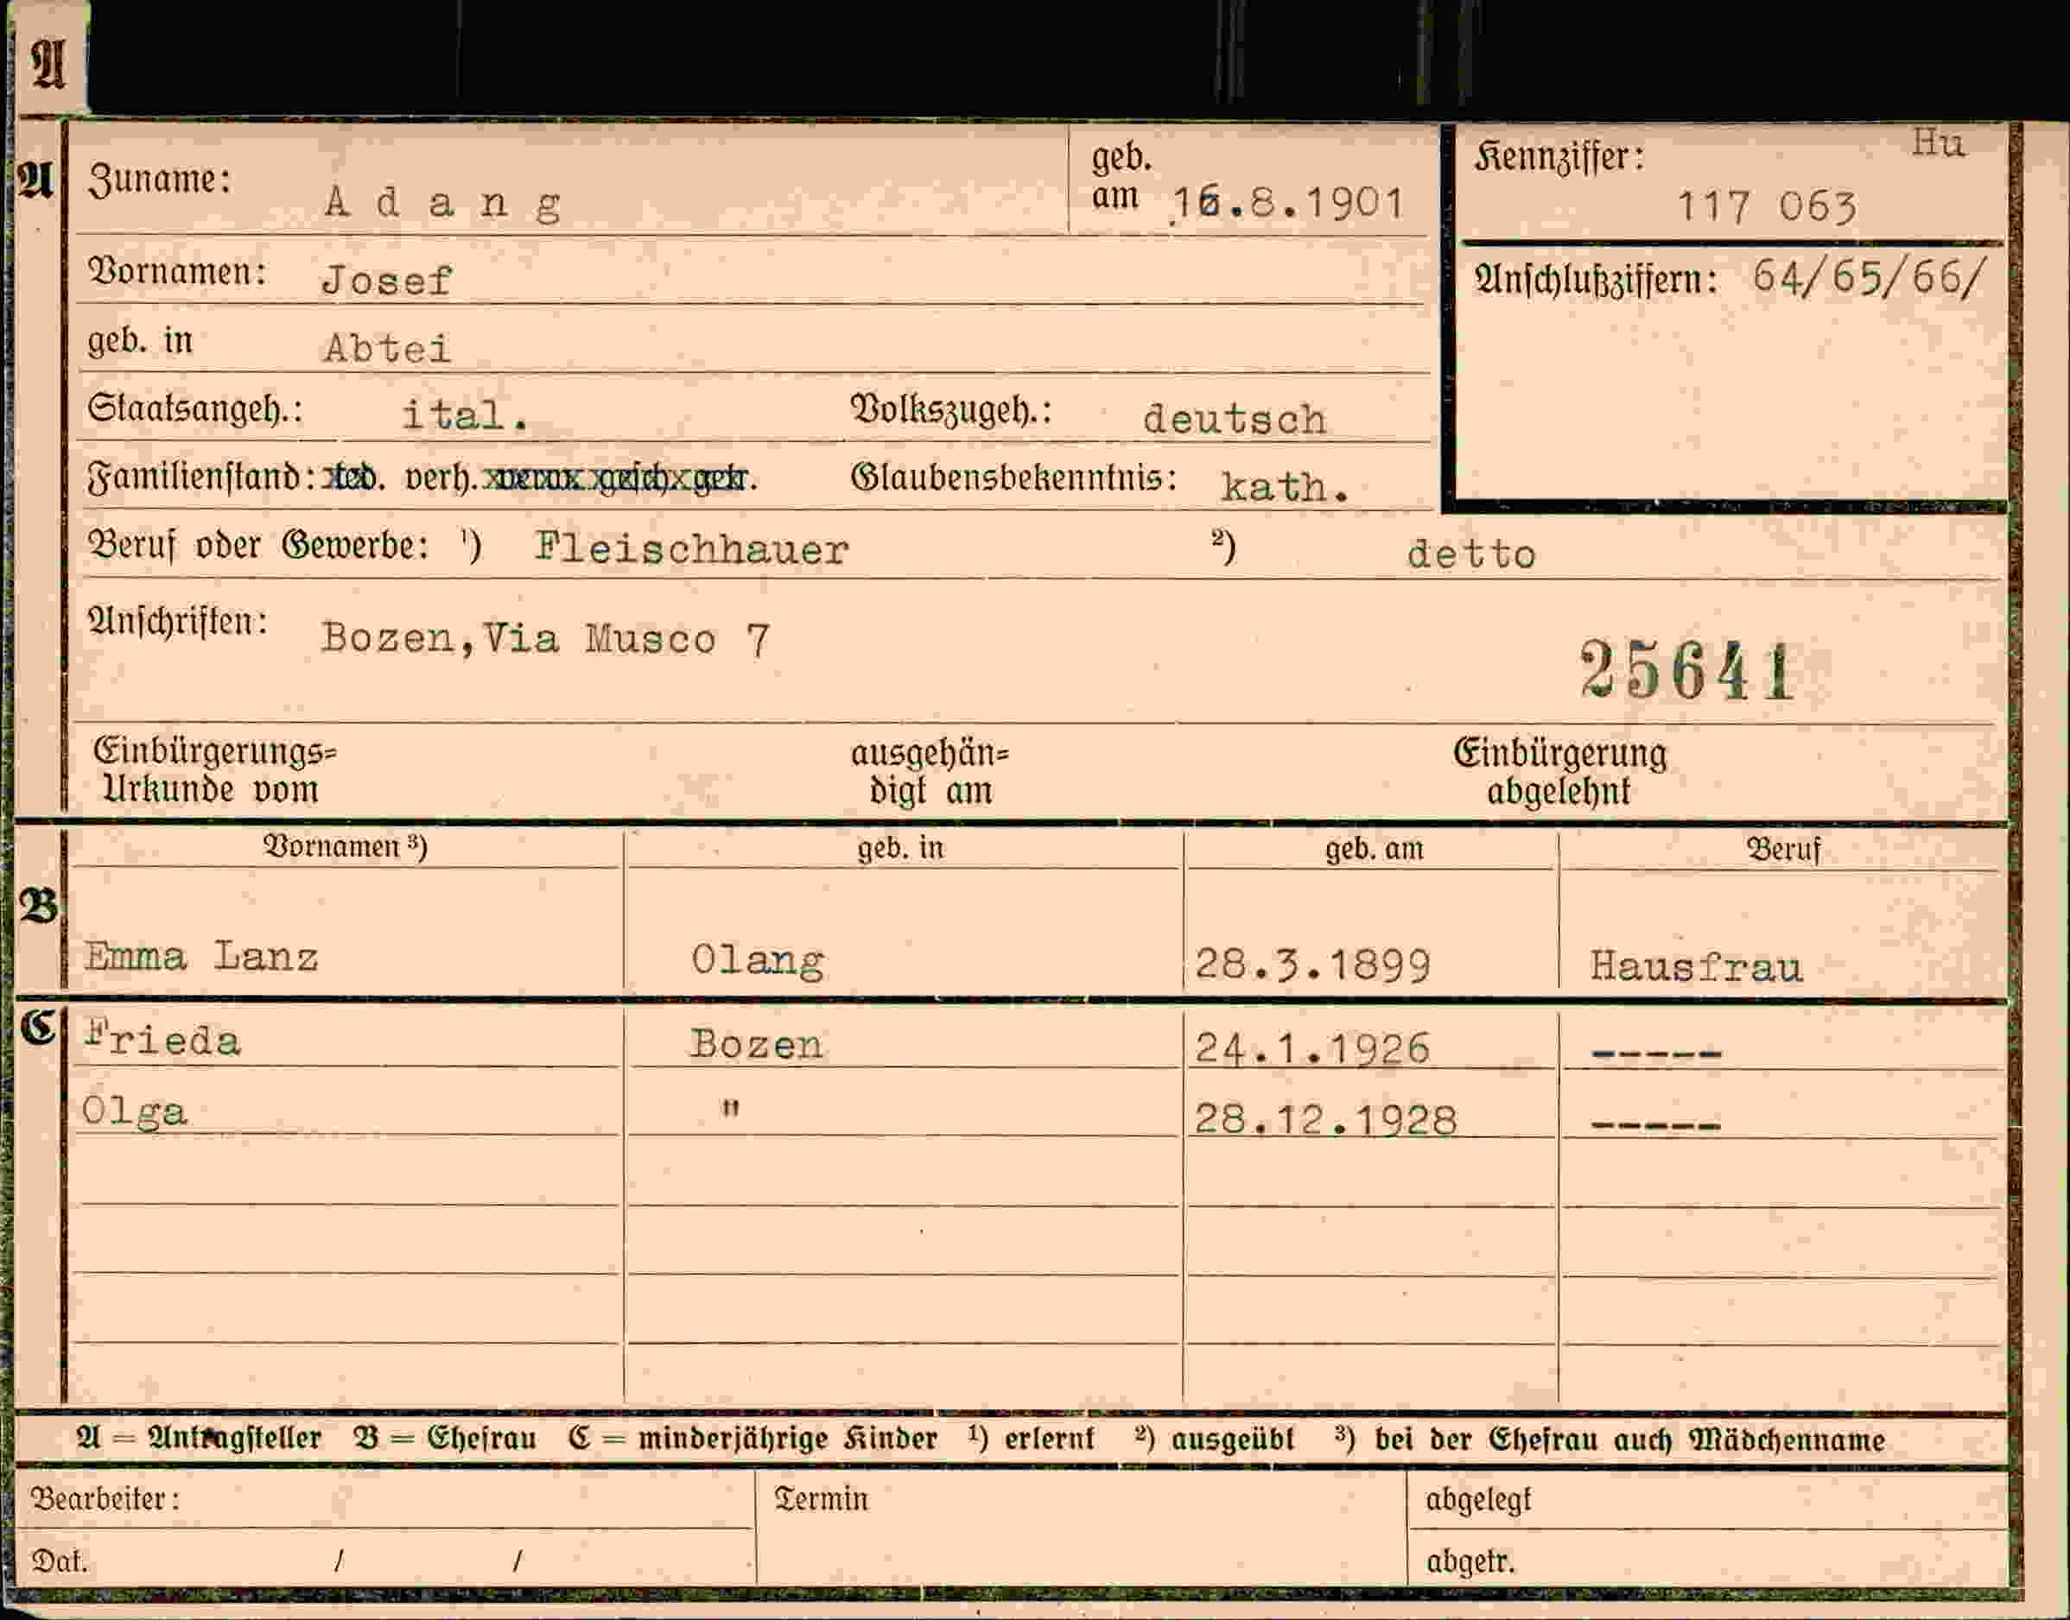This screenshot has height=1620, width=2070.
Task: Click the Anschriften label
Action: [177, 623]
